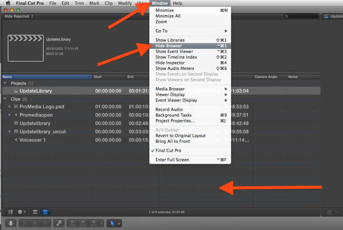Click the UpdateLibrary project thumbnail
The image size is (343, 230).
coord(25,48)
